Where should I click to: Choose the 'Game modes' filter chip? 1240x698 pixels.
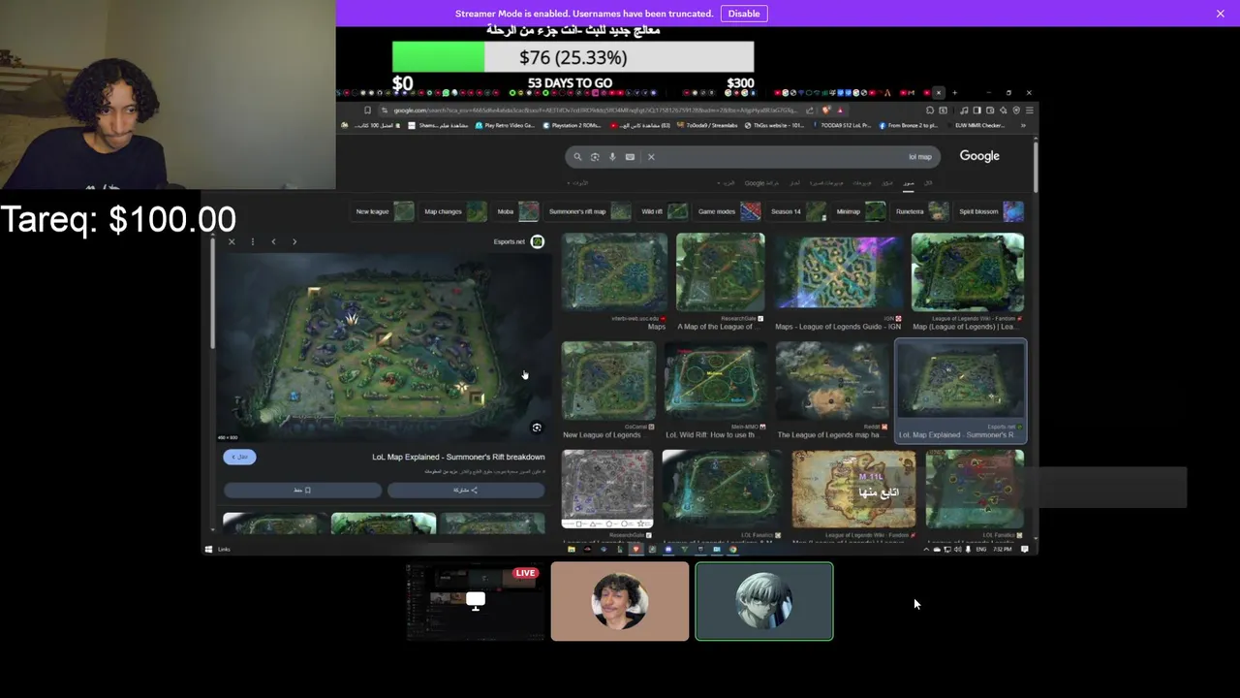pyautogui.click(x=729, y=211)
